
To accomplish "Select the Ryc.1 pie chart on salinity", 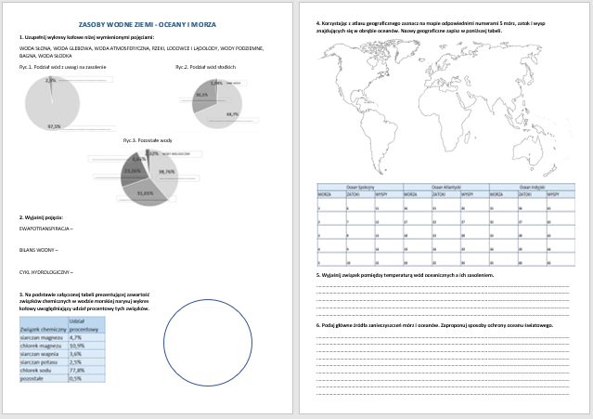I will coord(52,102).
